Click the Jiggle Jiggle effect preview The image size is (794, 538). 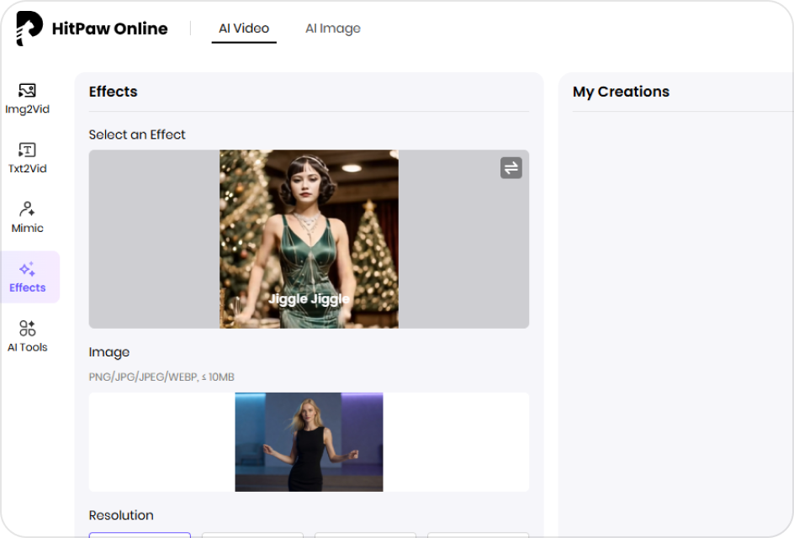coord(309,239)
